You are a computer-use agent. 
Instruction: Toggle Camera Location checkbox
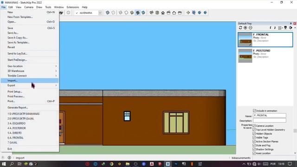(x=254, y=126)
